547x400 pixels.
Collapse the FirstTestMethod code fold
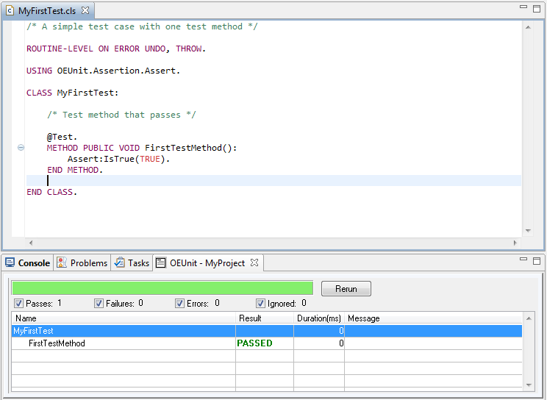(21, 148)
